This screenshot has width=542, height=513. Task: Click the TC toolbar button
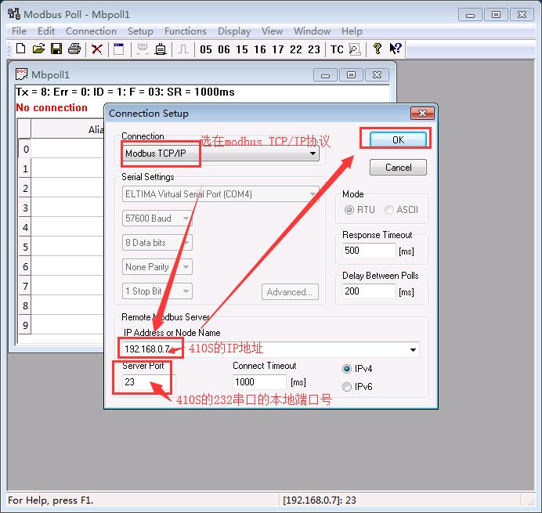[x=337, y=49]
